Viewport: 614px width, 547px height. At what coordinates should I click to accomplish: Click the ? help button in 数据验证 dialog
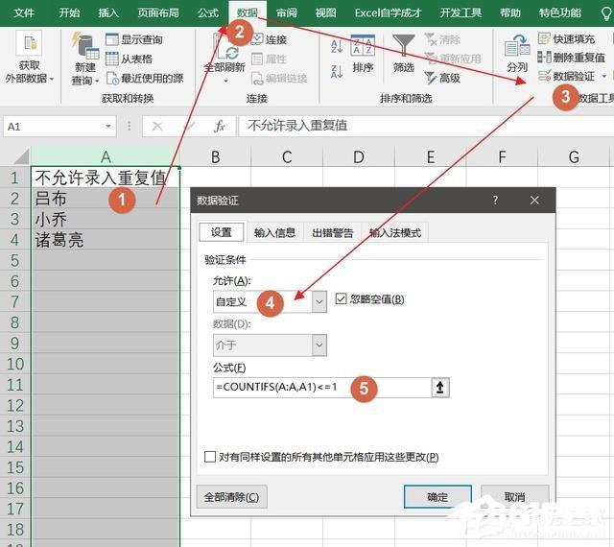495,201
